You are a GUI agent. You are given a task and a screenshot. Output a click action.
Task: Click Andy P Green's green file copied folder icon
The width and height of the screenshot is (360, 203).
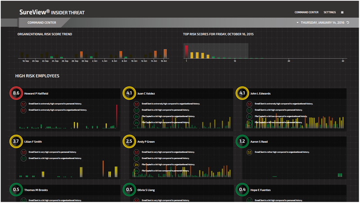136,171
